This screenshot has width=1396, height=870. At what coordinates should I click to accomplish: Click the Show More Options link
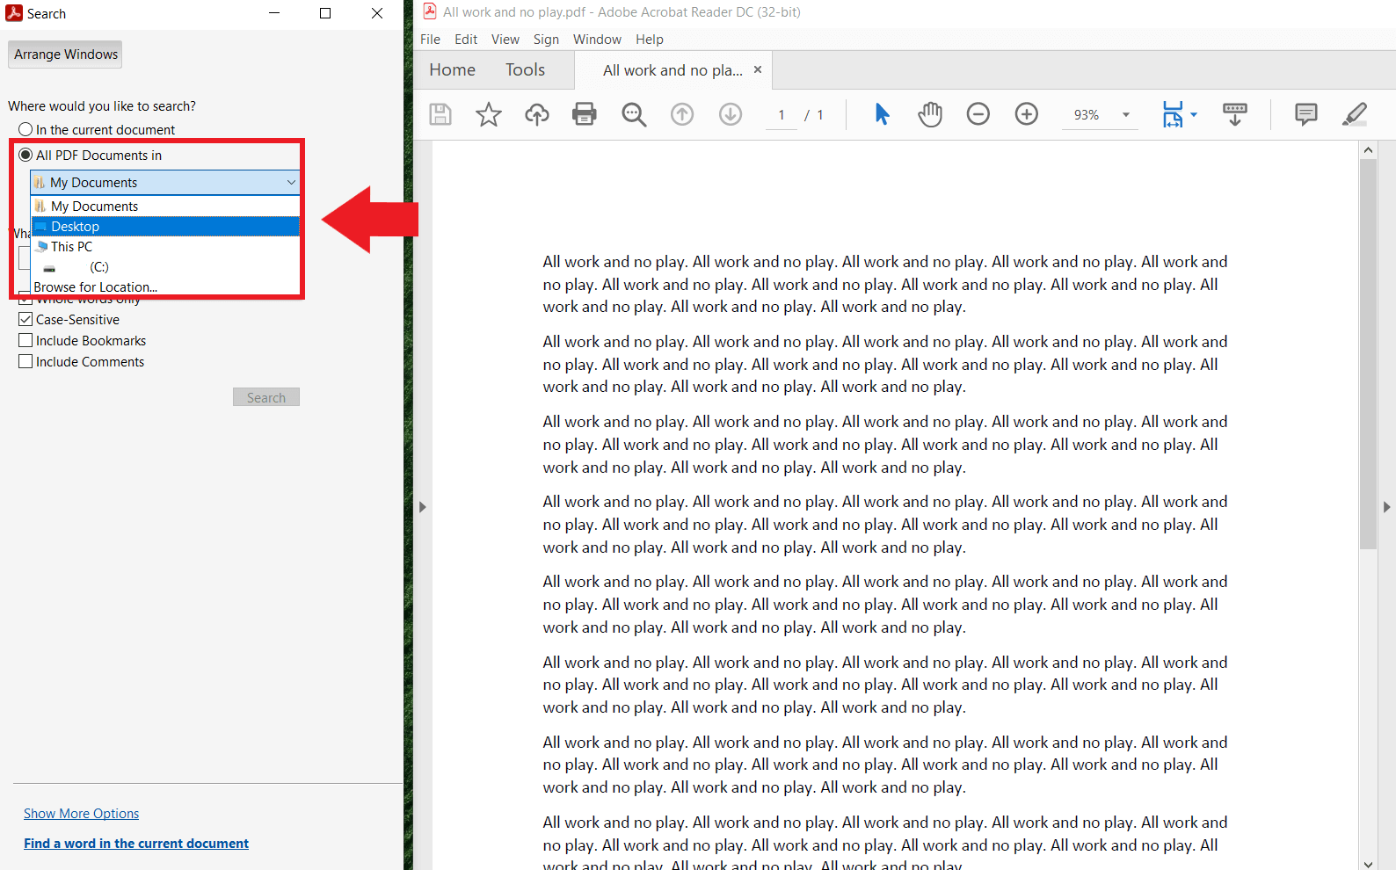pyautogui.click(x=81, y=814)
